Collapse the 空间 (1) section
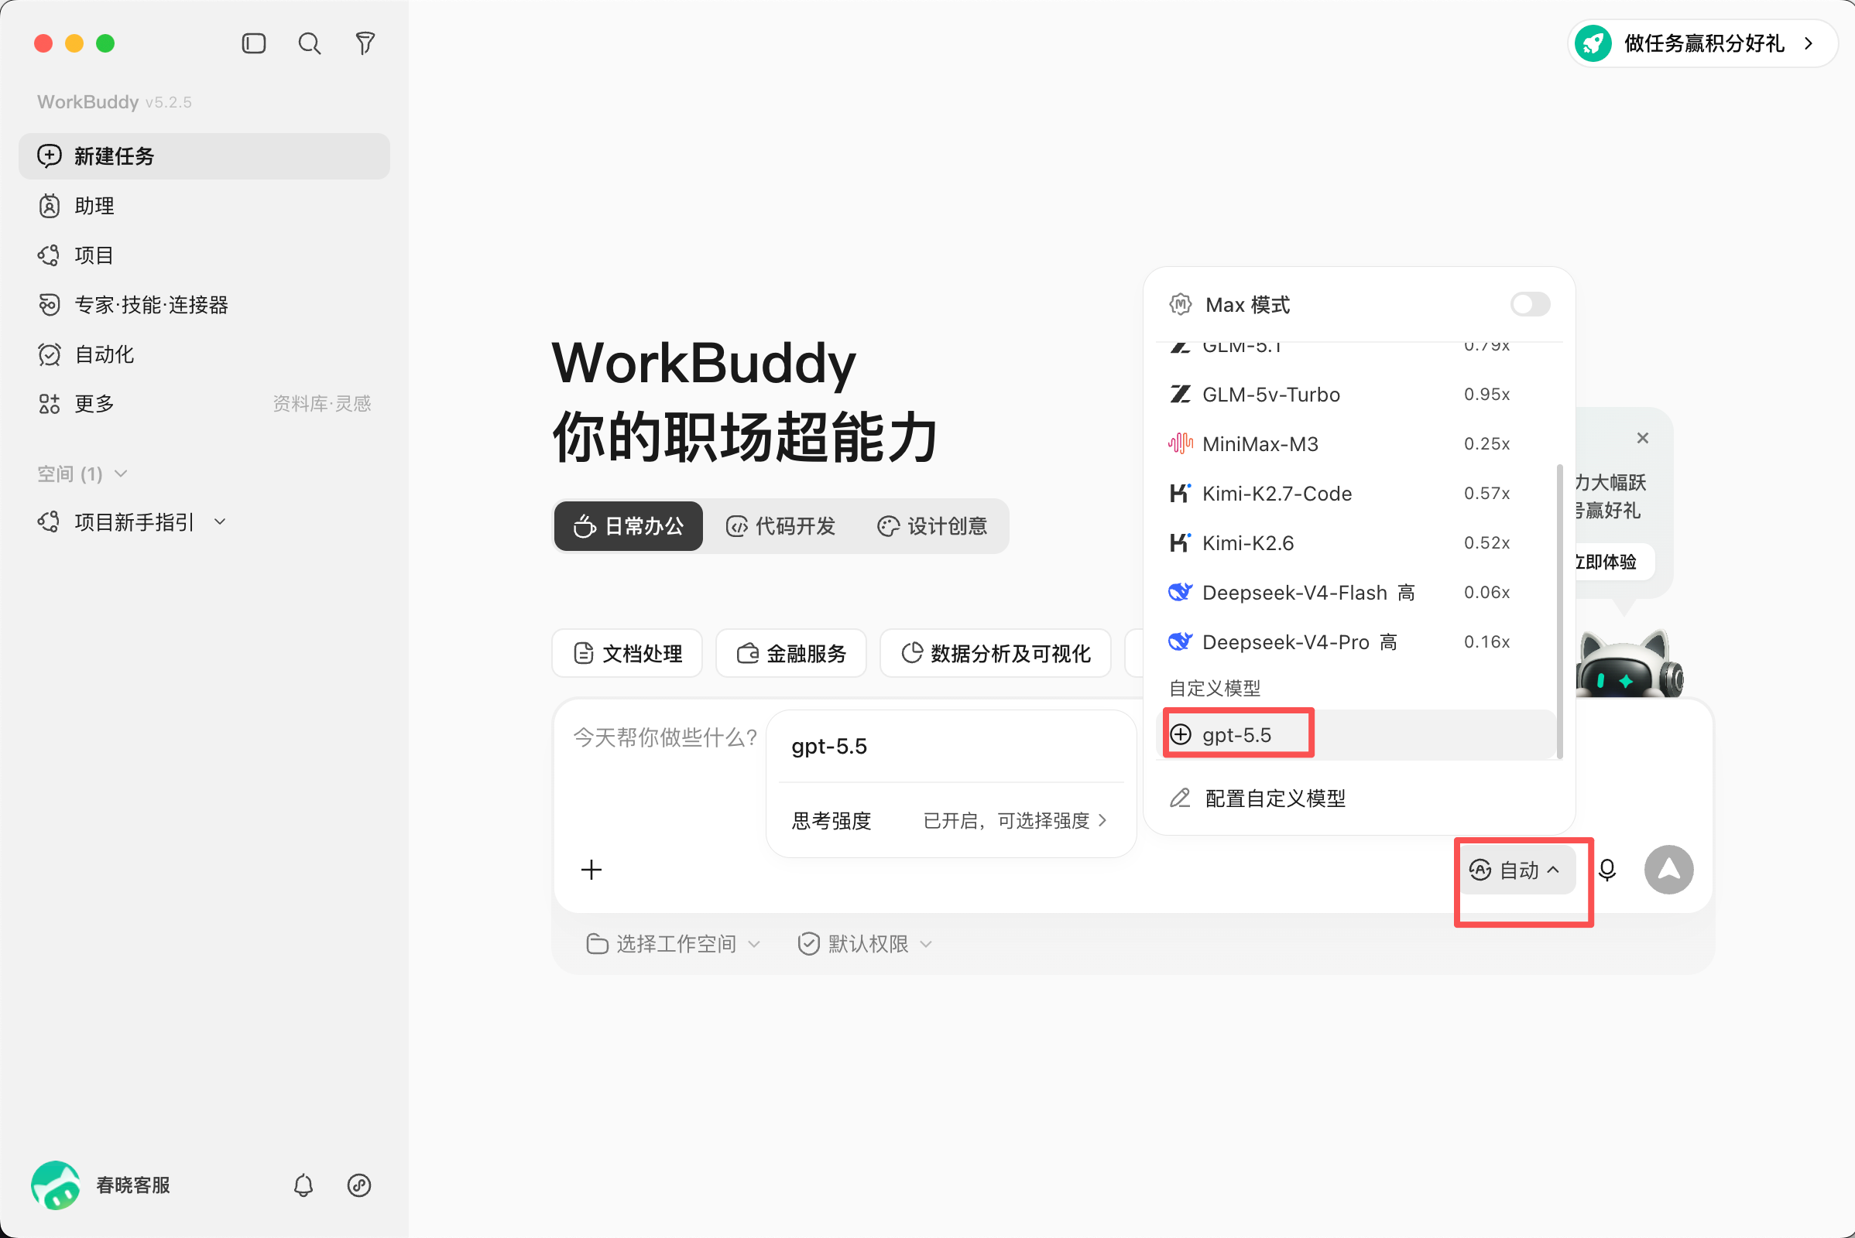The width and height of the screenshot is (1855, 1238). tap(82, 474)
